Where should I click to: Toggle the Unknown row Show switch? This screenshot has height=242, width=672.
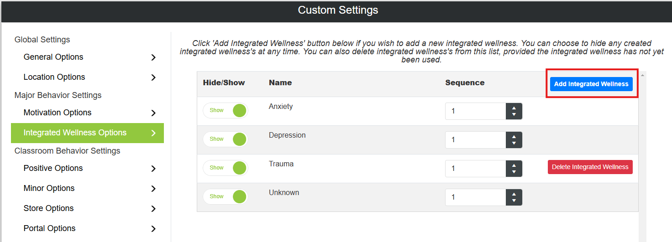coord(226,196)
